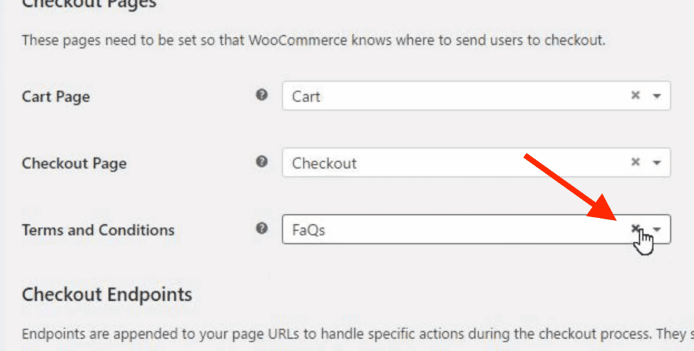The width and height of the screenshot is (694, 351).
Task: Expand the Checkout Page dropdown arrow
Action: 656,163
